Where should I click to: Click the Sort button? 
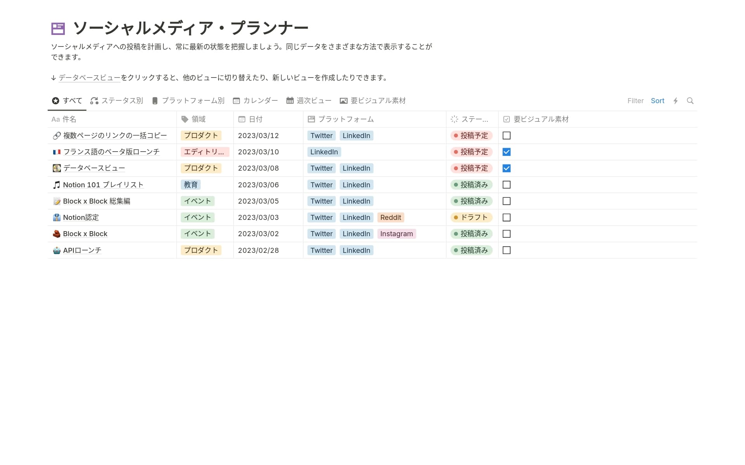click(658, 100)
